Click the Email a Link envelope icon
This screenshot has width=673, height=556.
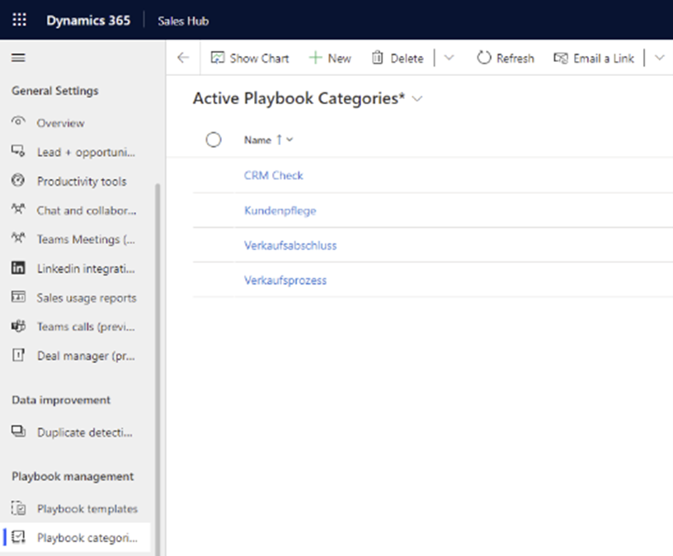(561, 58)
